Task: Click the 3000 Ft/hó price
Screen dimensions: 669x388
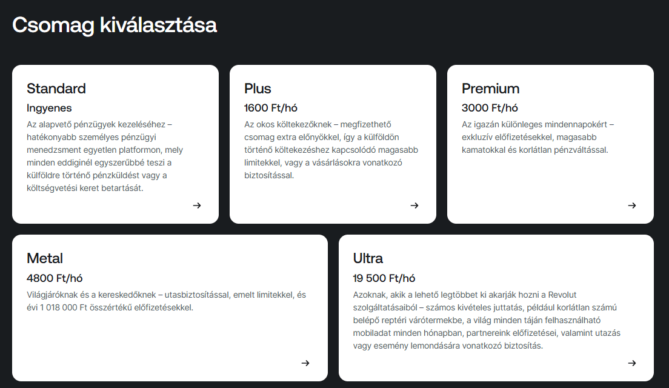Action: click(x=490, y=109)
